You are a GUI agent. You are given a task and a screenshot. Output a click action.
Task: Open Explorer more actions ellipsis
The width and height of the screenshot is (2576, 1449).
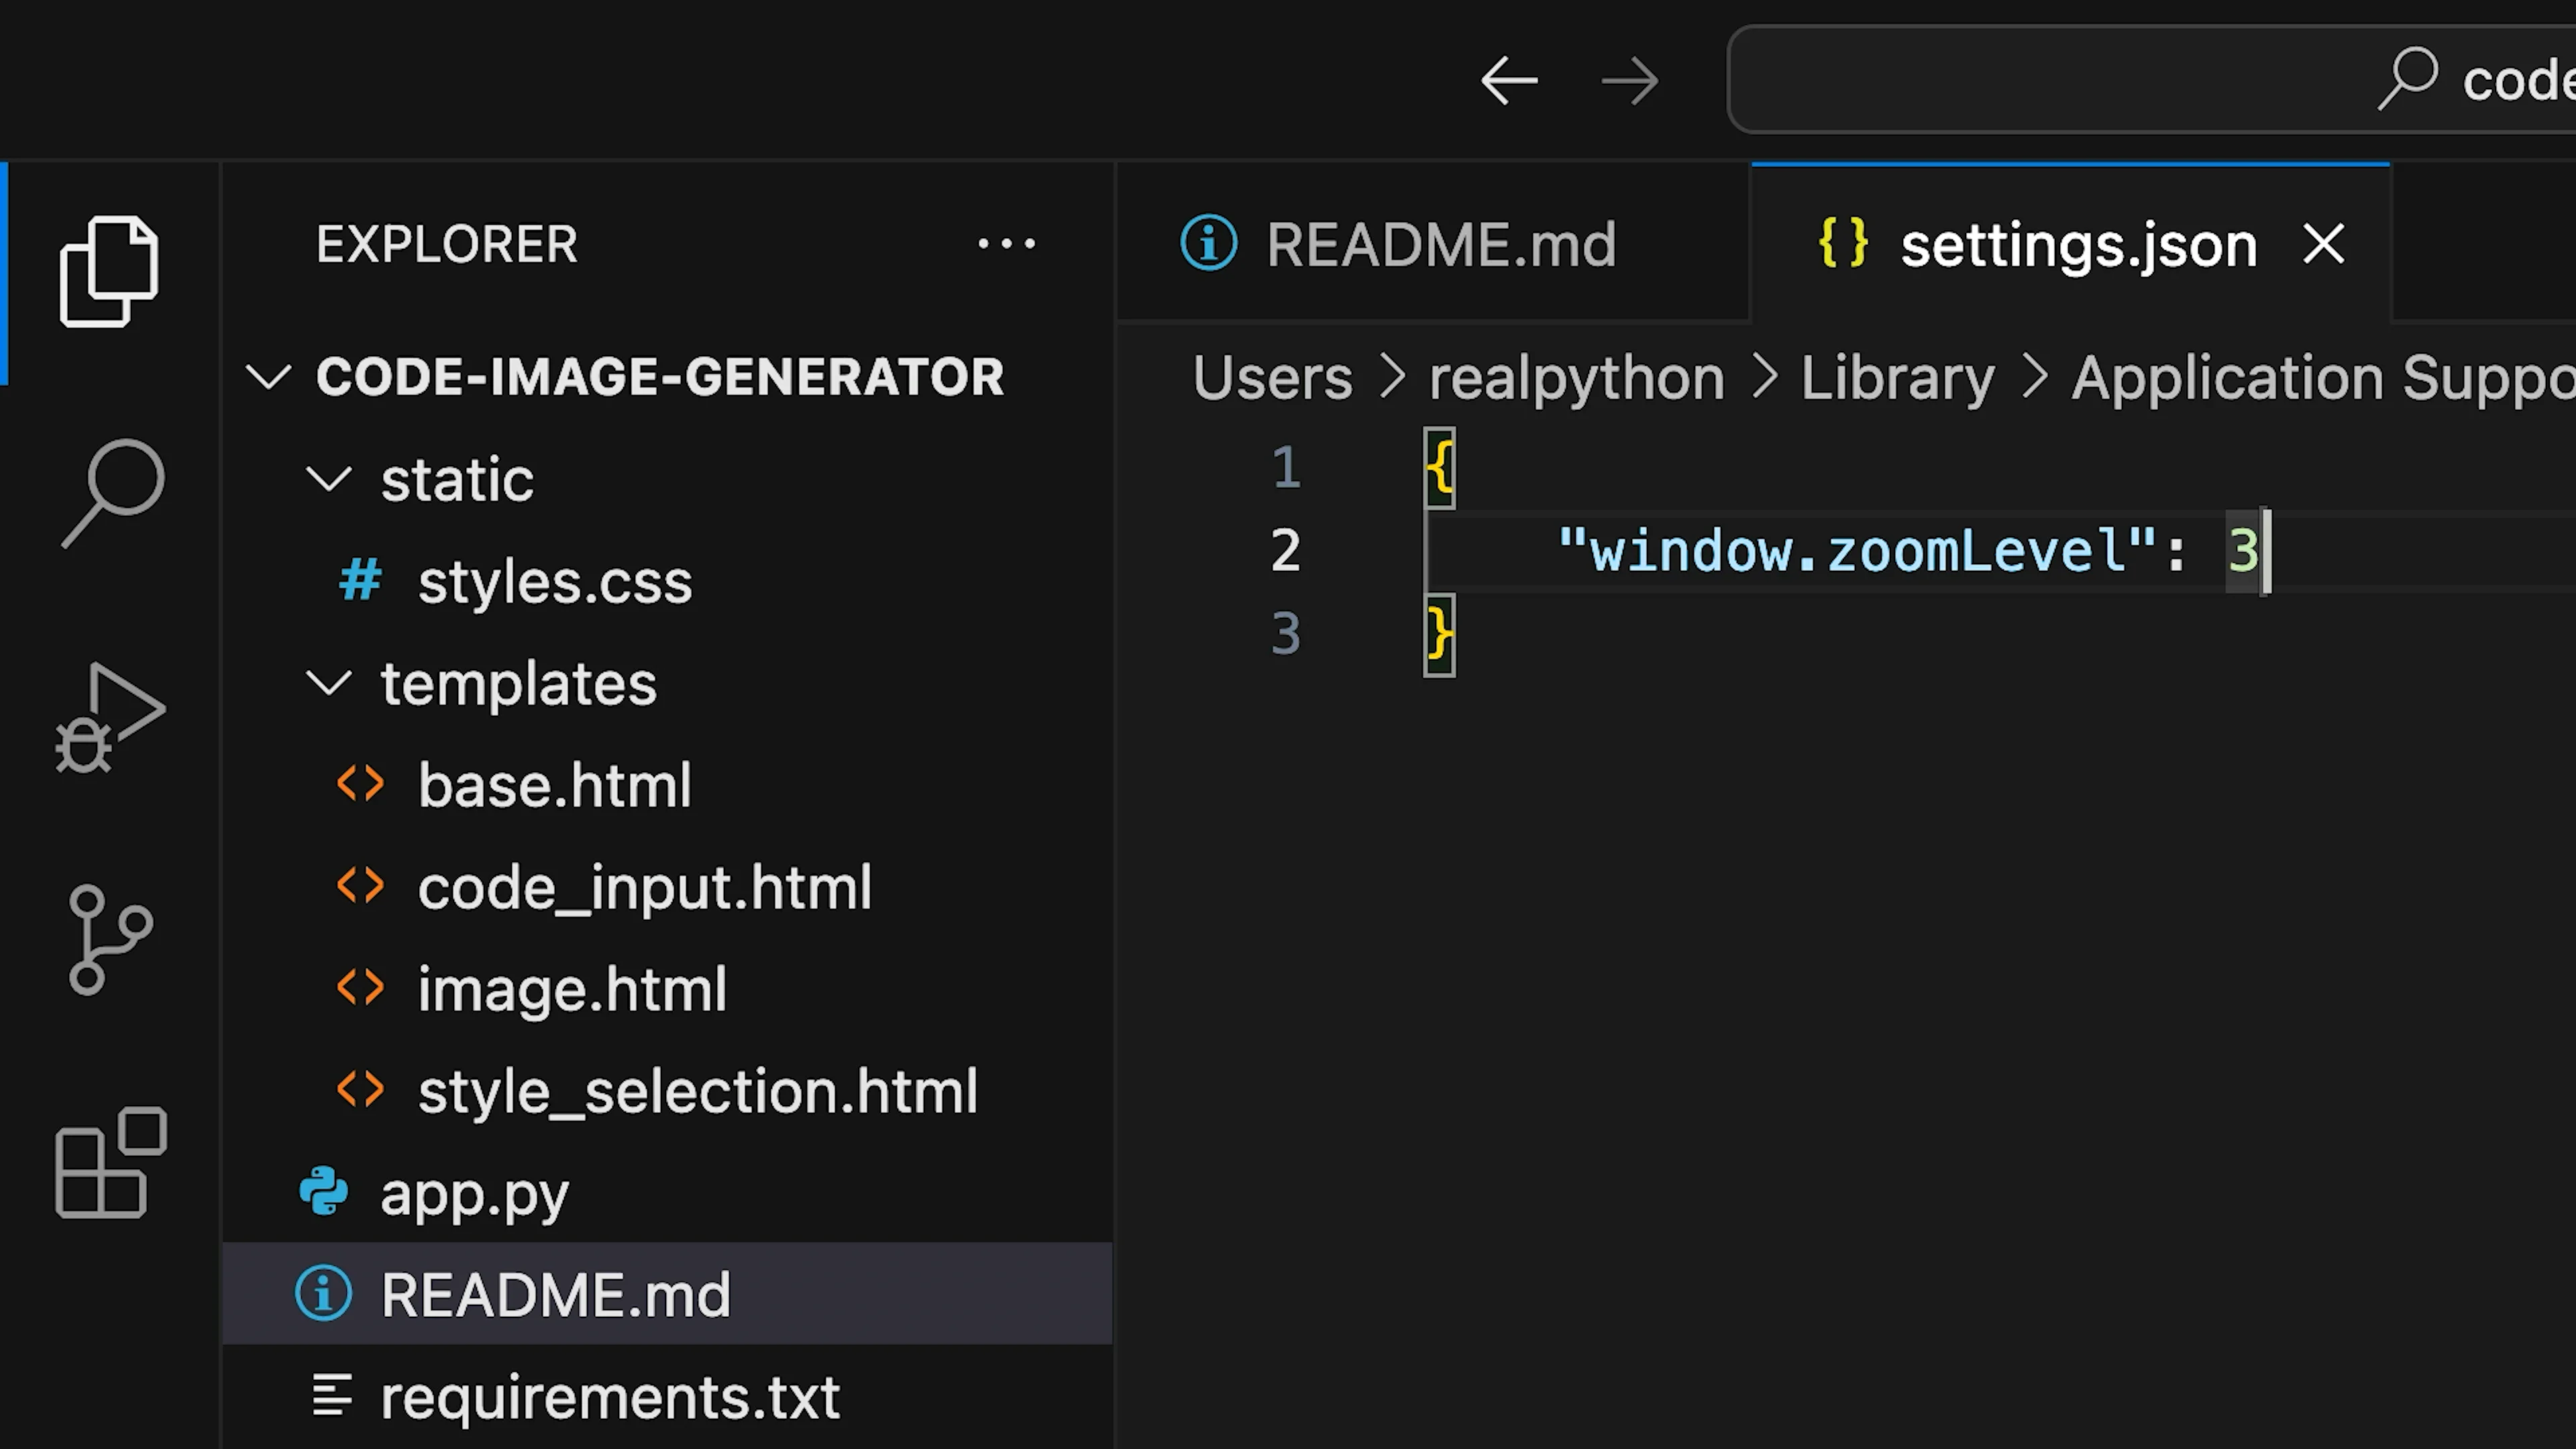(1006, 244)
